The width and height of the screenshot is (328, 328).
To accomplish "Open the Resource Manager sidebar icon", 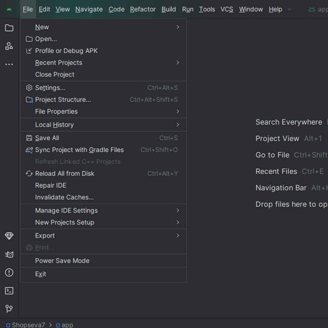I will click(x=9, y=46).
